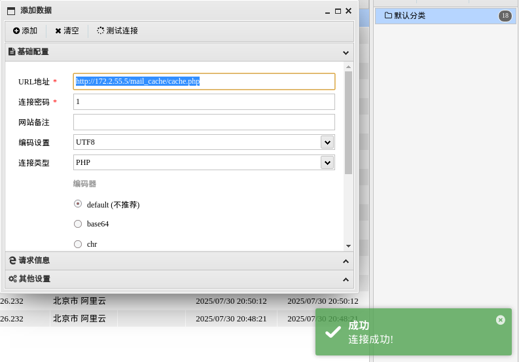Click the 18 count badge on 默认分类
The height and width of the screenshot is (362, 519).
[505, 16]
